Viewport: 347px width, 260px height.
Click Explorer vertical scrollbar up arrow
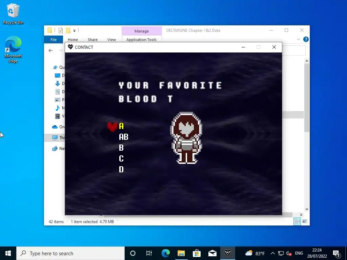coord(307,61)
